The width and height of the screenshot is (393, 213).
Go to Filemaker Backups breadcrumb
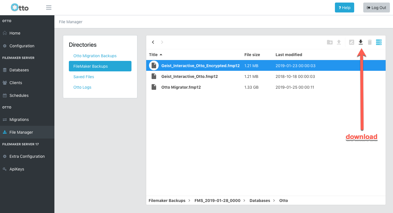click(x=167, y=201)
